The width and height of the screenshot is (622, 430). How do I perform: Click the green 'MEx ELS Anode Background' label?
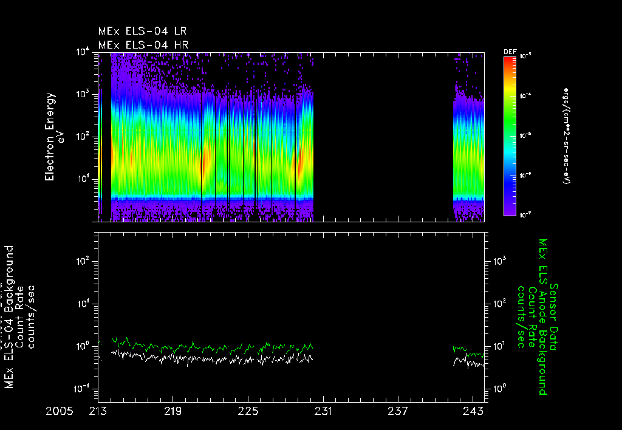543,317
